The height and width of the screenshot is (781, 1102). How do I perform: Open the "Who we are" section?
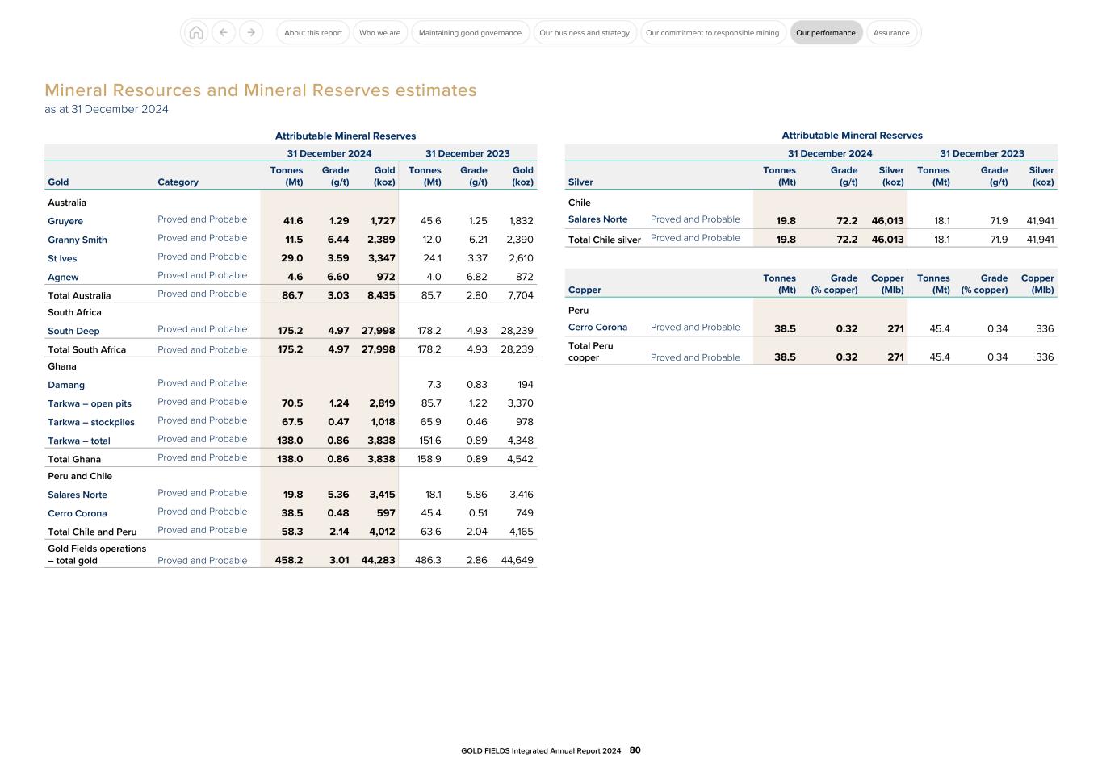(379, 32)
